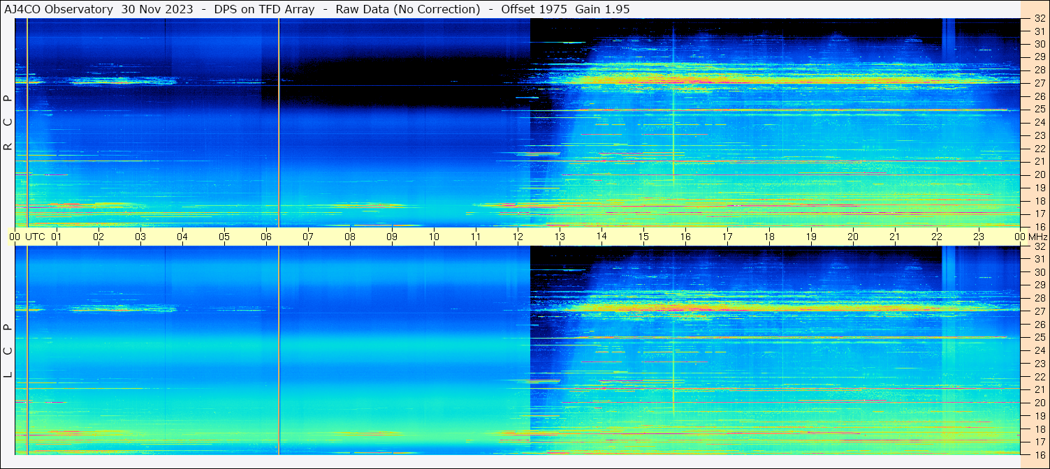This screenshot has height=469, width=1050.
Task: Click the 16 hour label on the time axis
Action: click(685, 237)
